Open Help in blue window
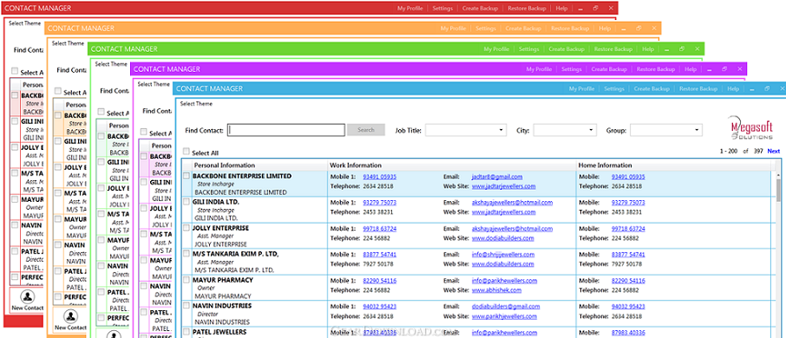786x338 pixels. 733,88
